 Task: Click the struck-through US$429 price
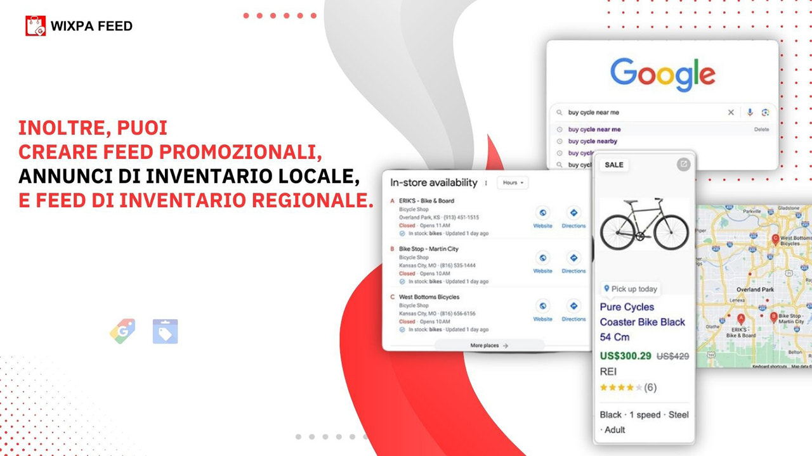coord(672,356)
